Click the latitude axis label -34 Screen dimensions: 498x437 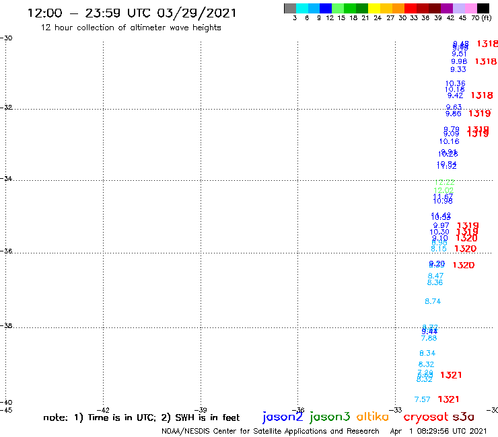click(x=6, y=178)
